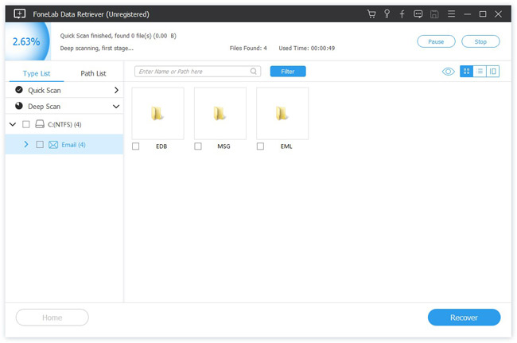
Task: Minimize the FoneLab window
Action: (467, 14)
